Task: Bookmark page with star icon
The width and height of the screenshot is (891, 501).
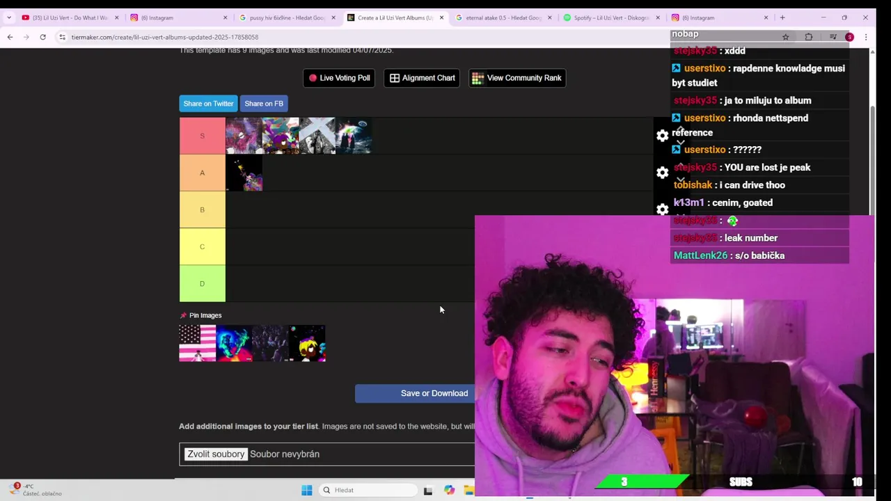Action: 785,37
